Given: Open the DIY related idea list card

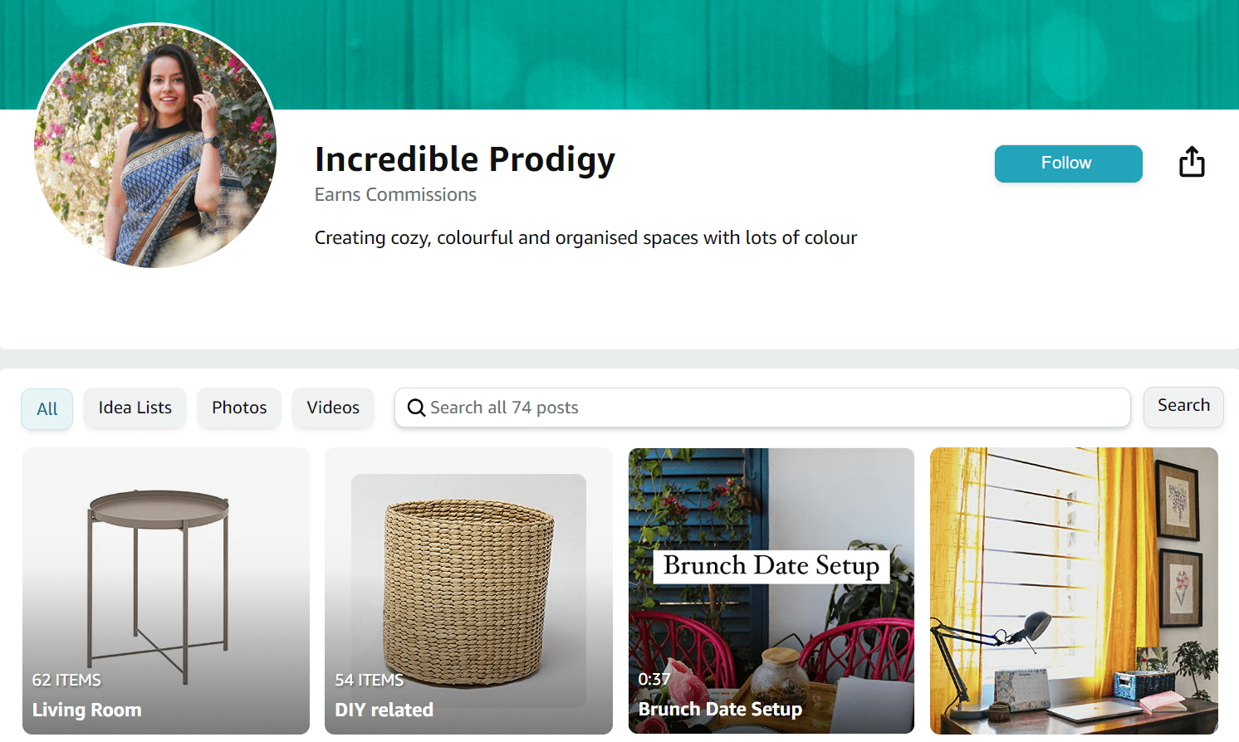Looking at the screenshot, I should 468,591.
